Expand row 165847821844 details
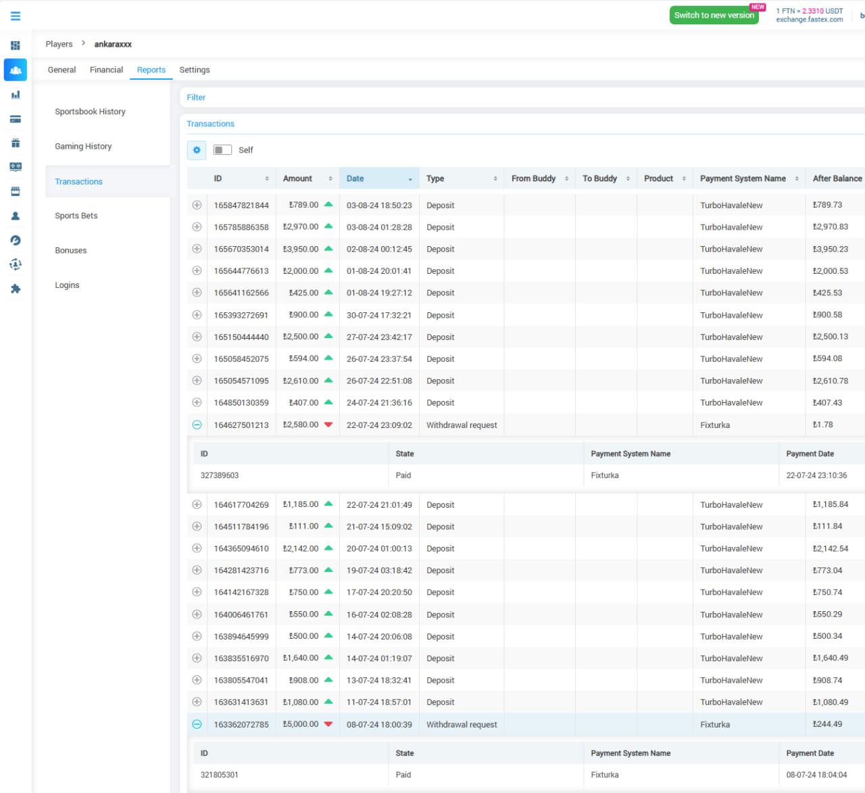 point(197,205)
